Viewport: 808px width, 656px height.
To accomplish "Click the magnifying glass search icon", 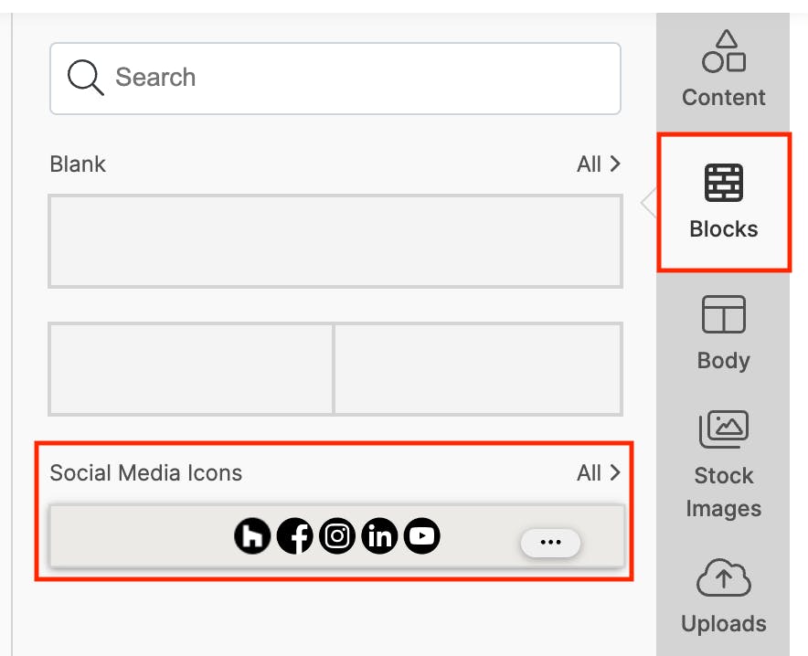I will tap(86, 78).
